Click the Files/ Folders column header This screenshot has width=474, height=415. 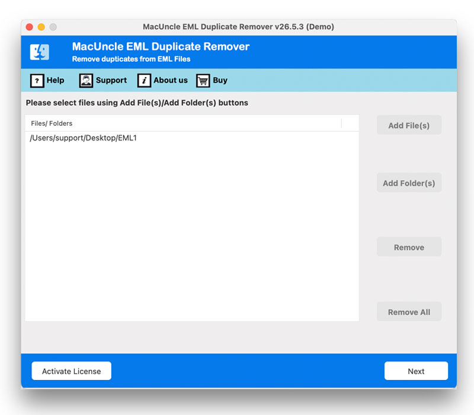click(183, 123)
